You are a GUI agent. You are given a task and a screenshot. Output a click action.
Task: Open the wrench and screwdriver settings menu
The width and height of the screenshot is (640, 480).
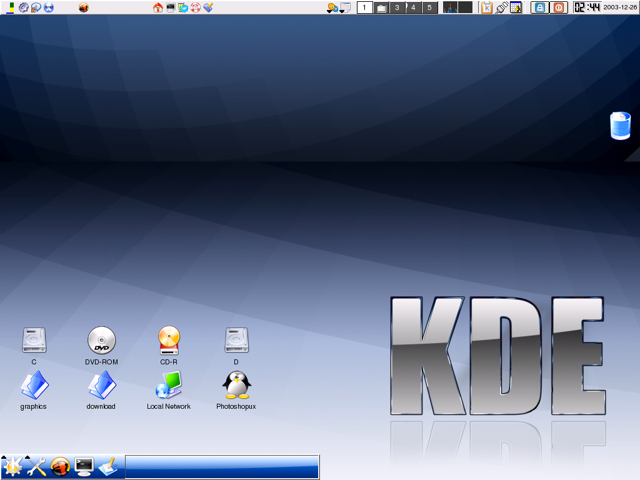coord(36,466)
